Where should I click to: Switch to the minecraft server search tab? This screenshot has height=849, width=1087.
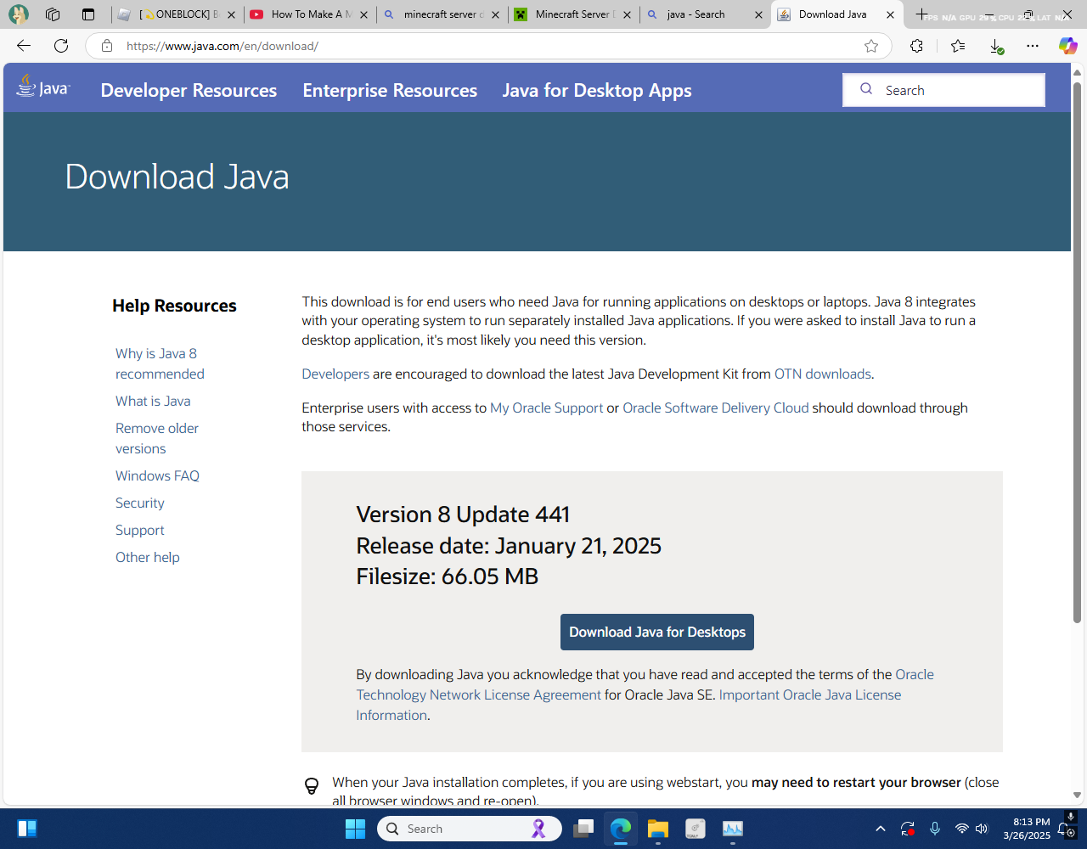point(442,14)
